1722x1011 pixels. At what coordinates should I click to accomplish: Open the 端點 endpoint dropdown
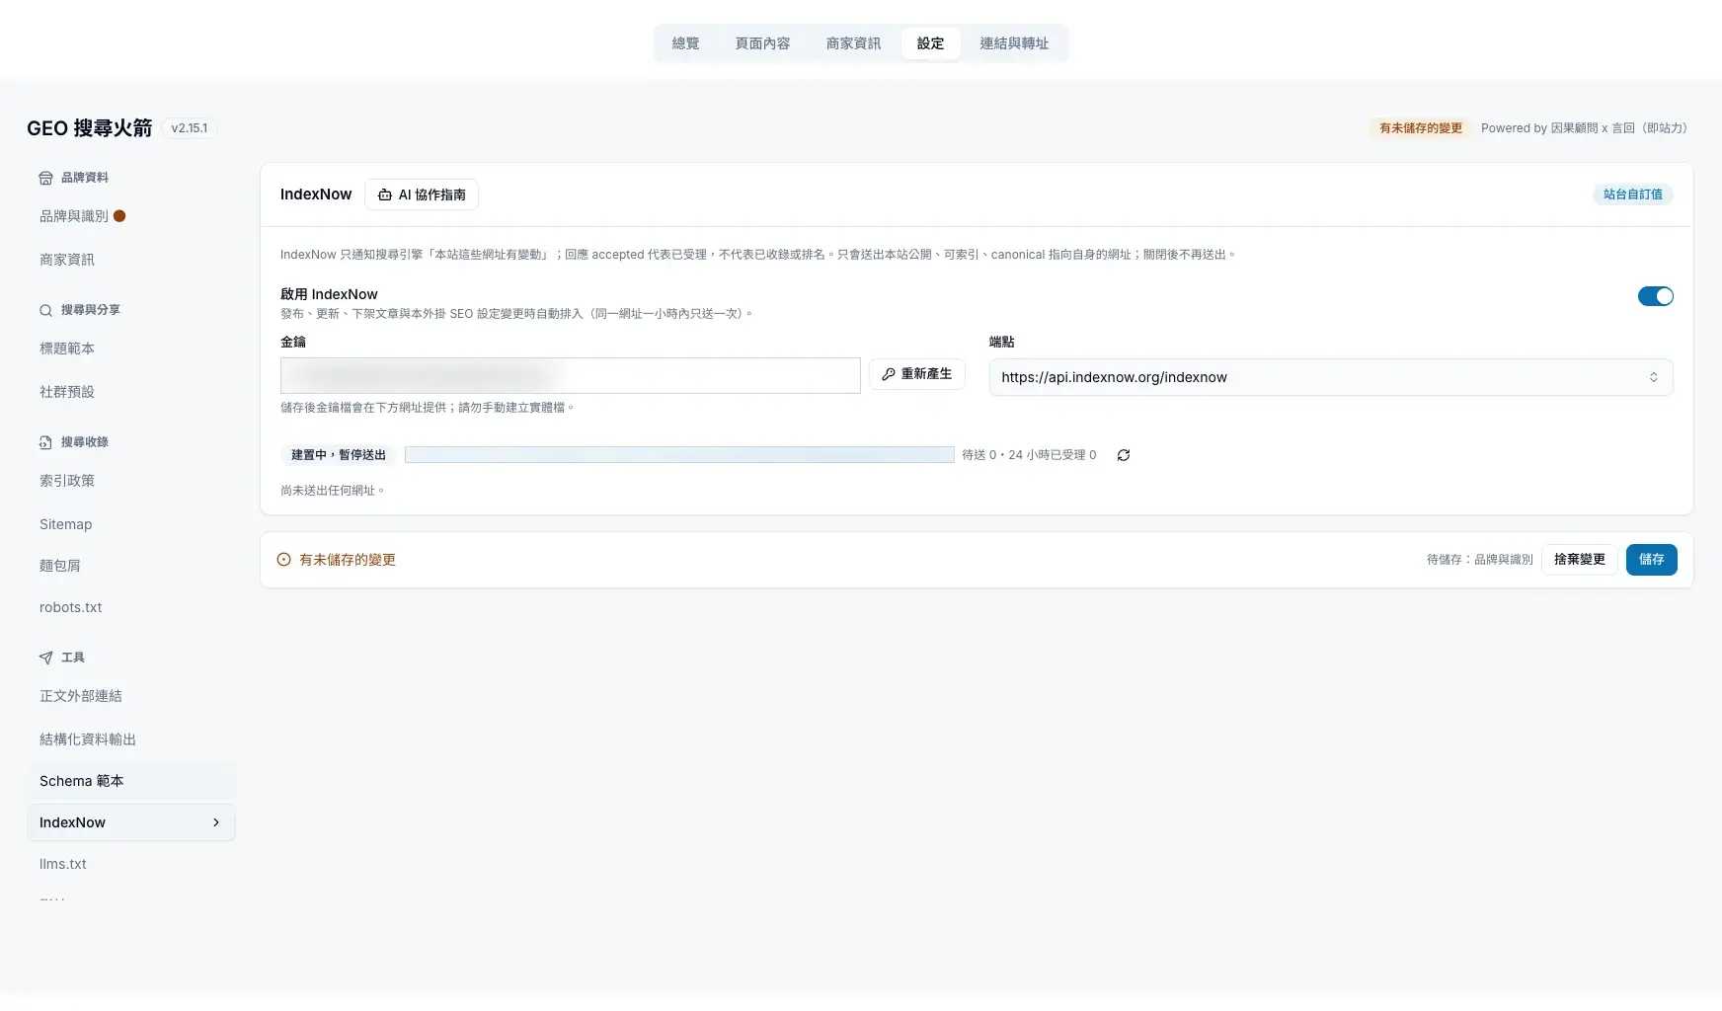(1331, 377)
